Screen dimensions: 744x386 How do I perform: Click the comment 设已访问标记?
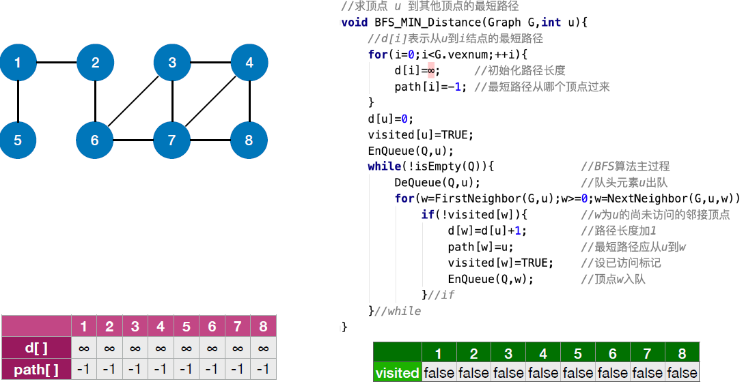tap(621, 263)
